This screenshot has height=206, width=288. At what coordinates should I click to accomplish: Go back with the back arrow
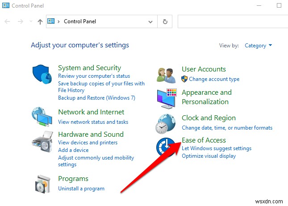point(7,21)
